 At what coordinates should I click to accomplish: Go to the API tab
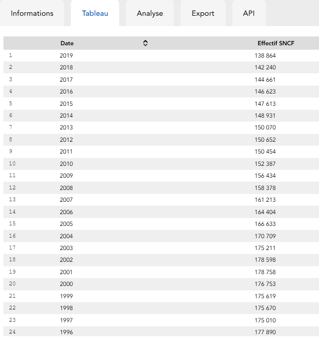pos(249,13)
